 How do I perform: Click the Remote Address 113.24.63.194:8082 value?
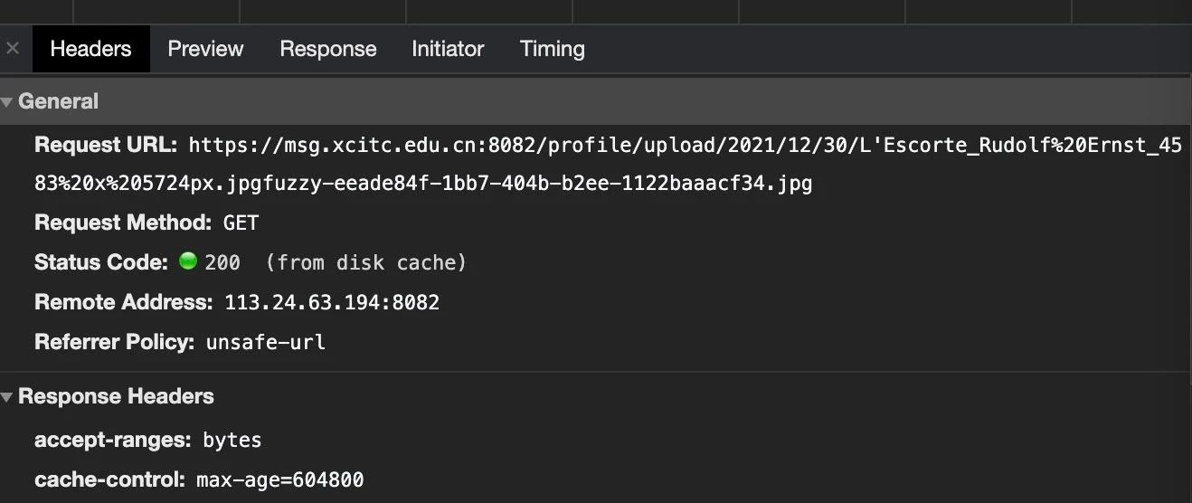tap(332, 302)
